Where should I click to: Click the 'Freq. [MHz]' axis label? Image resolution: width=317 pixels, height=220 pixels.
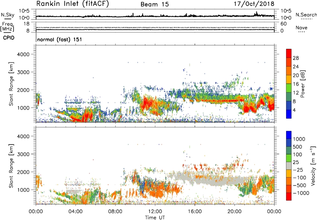(8, 27)
